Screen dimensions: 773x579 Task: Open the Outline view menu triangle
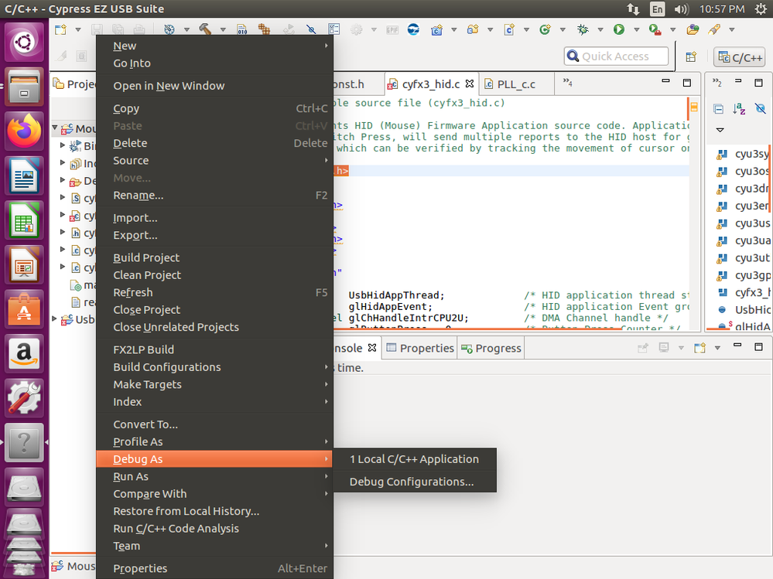[720, 130]
